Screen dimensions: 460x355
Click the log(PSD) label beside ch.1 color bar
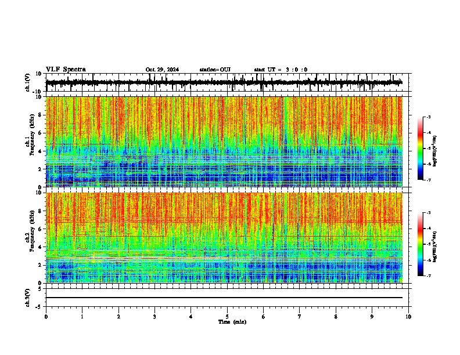pyautogui.click(x=435, y=151)
